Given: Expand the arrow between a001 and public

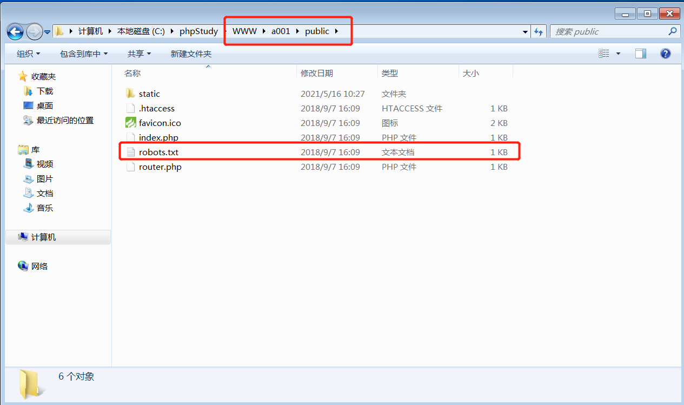Looking at the screenshot, I should tap(297, 31).
